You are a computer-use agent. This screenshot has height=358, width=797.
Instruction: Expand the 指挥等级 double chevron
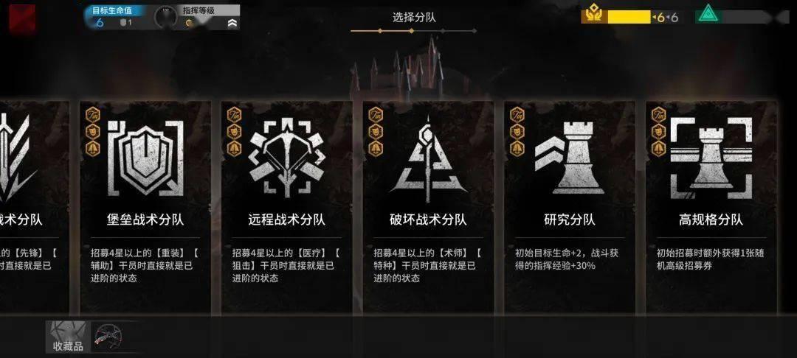pyautogui.click(x=232, y=23)
